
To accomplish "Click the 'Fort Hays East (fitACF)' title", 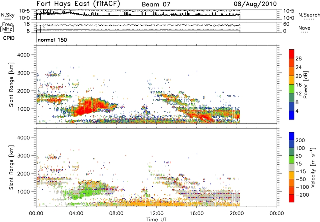I will coord(78,4).
